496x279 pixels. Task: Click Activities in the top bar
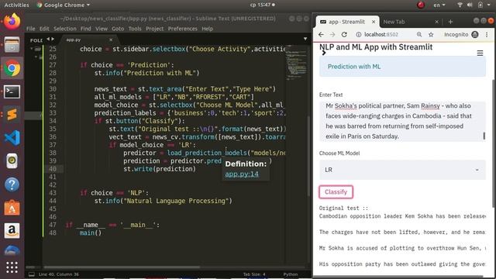coord(16,5)
